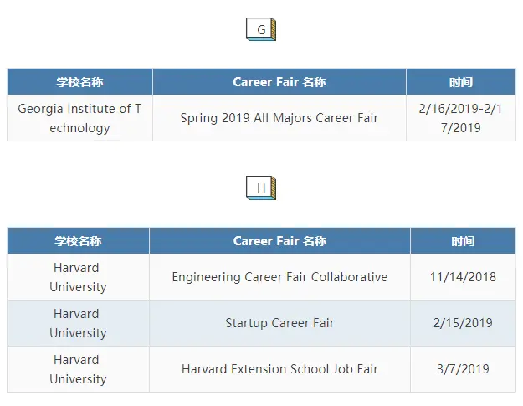Click the H letter block icon

click(261, 188)
